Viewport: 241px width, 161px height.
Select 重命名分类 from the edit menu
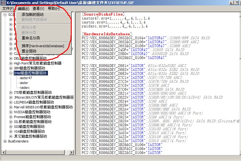31,38
